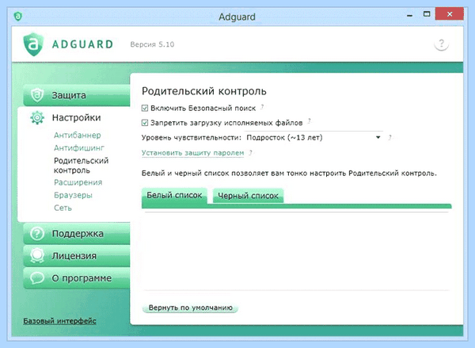This screenshot has width=475, height=348.
Task: Minimize the Adguard window
Action: coord(409,15)
